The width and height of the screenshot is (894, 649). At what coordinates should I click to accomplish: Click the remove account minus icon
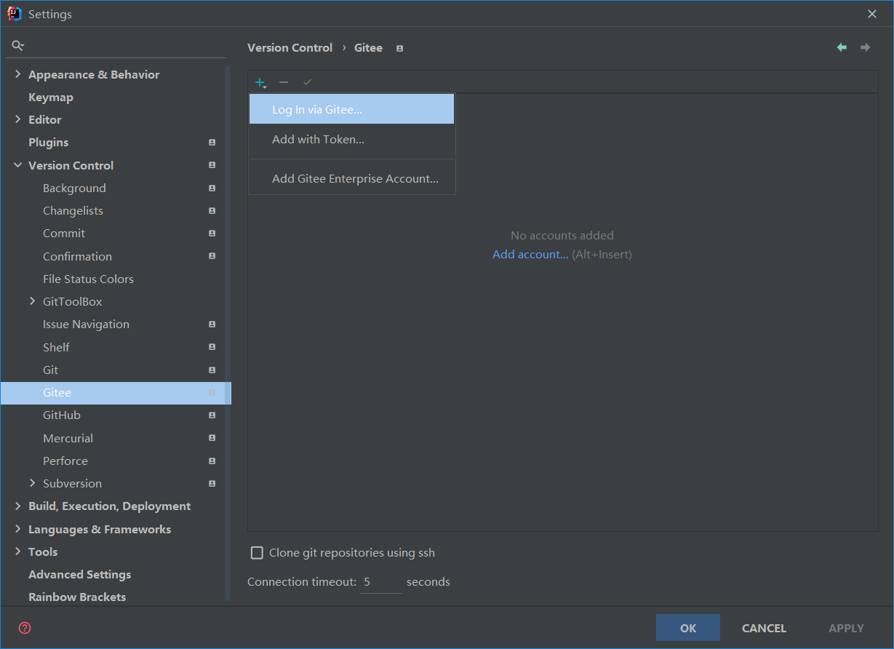[284, 82]
